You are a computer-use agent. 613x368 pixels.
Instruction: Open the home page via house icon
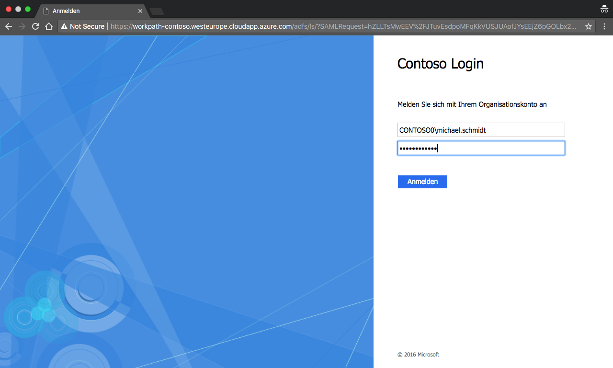pyautogui.click(x=49, y=26)
